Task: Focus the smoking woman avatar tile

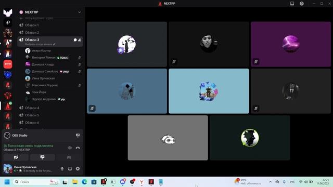Action: point(209,44)
